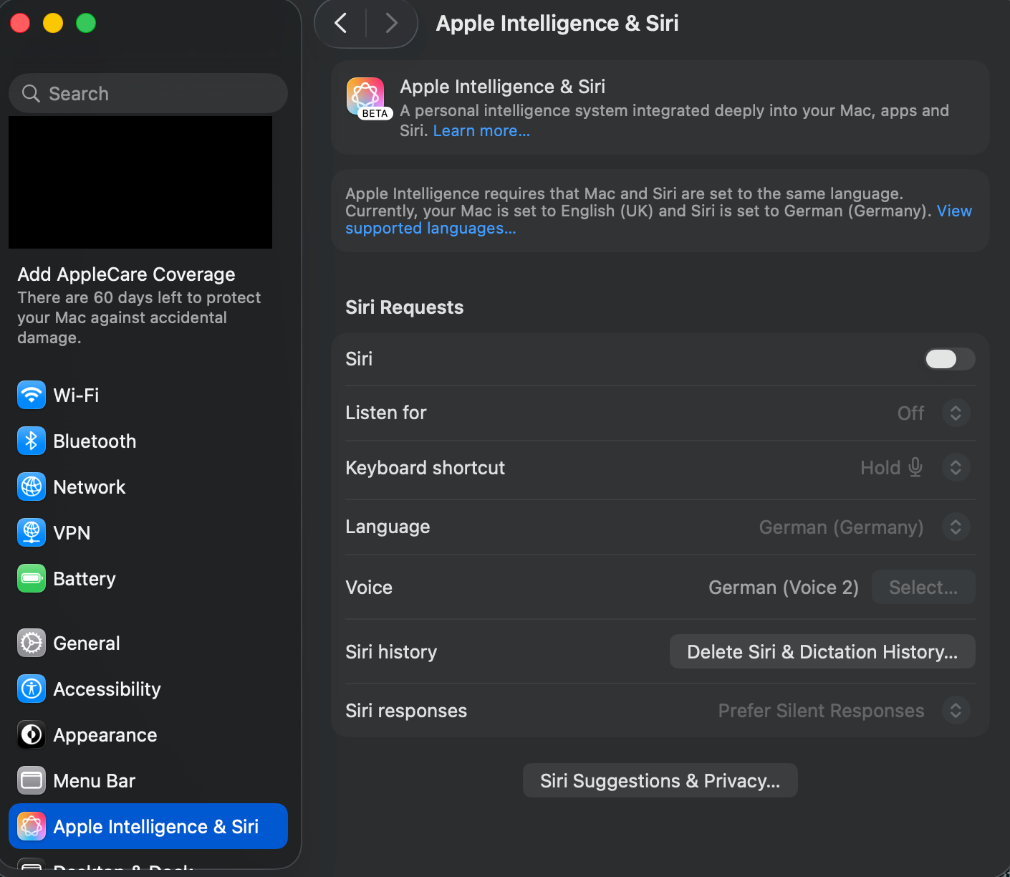Image resolution: width=1010 pixels, height=877 pixels.
Task: Click the back navigation arrow
Action: (340, 23)
